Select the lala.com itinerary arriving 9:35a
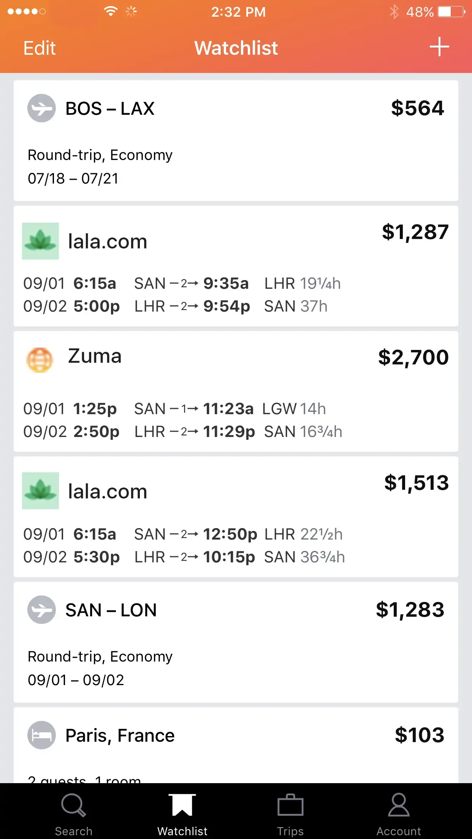The width and height of the screenshot is (472, 839). 226,283
